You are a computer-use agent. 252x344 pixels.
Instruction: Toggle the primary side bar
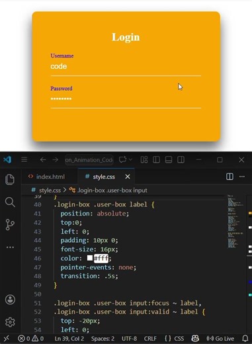tap(156, 159)
